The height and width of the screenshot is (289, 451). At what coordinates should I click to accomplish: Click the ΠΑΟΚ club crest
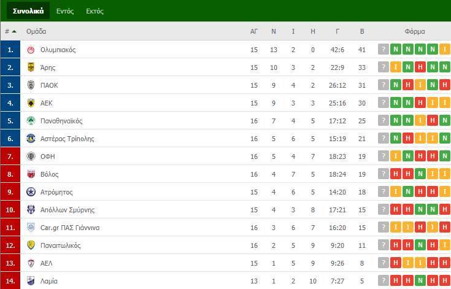click(x=31, y=85)
